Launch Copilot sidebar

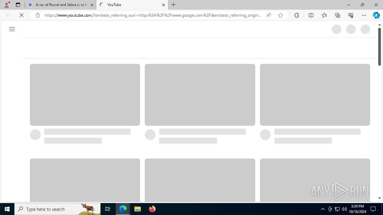[376, 15]
